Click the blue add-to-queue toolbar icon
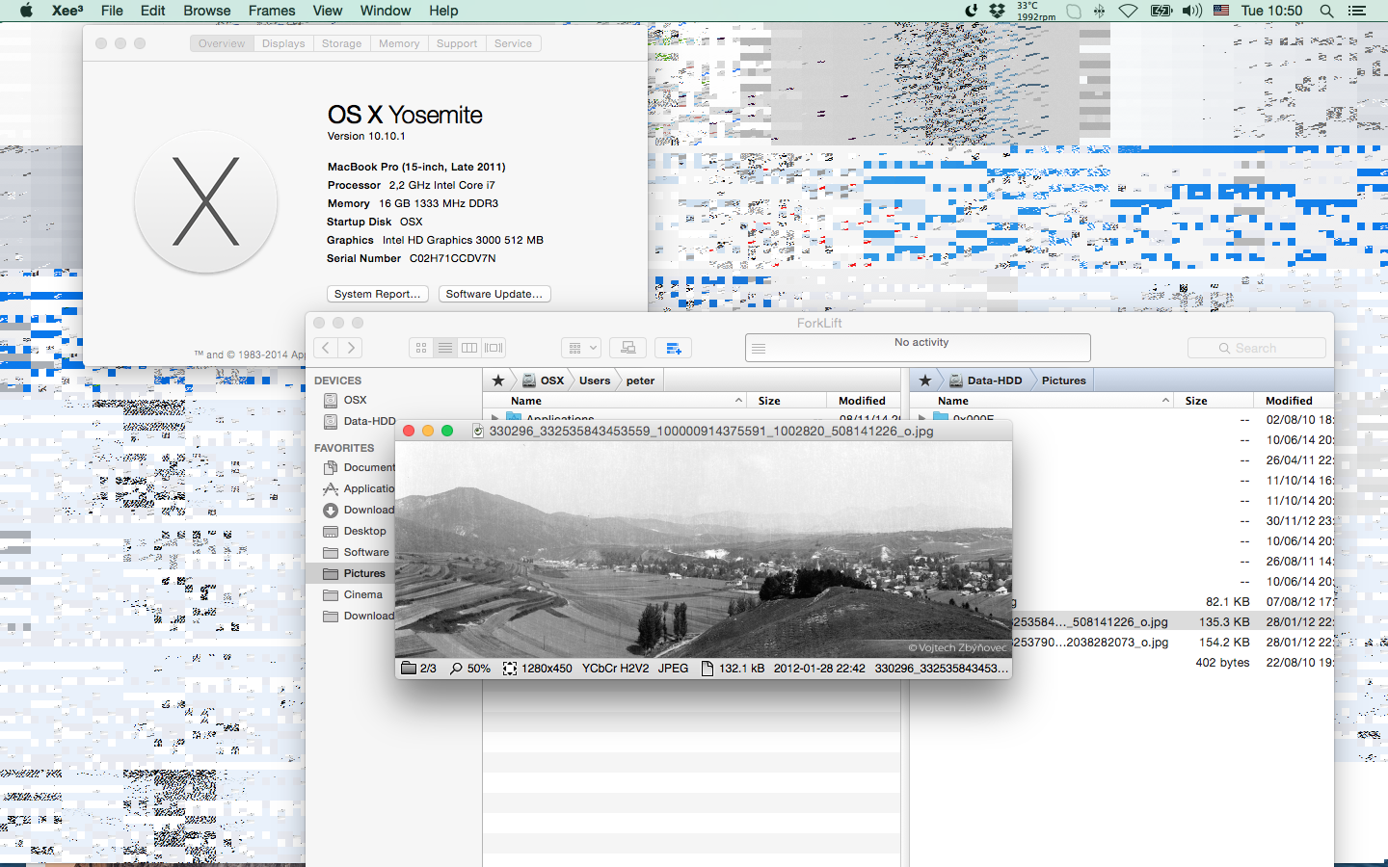The width and height of the screenshot is (1388, 867). click(x=674, y=348)
